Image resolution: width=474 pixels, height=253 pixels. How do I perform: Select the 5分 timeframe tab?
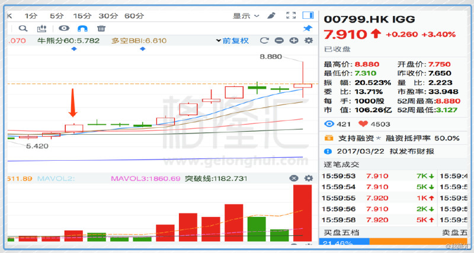57,15
